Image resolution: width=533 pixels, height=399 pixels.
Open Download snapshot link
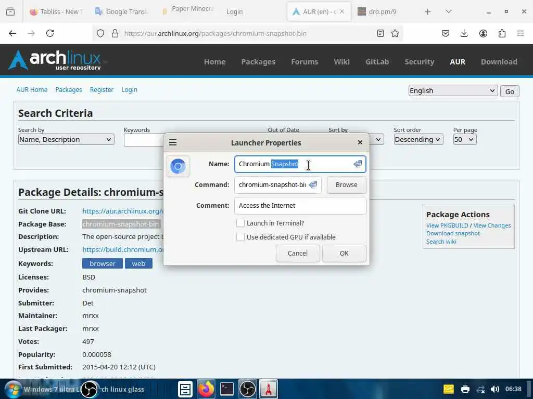[x=453, y=233]
